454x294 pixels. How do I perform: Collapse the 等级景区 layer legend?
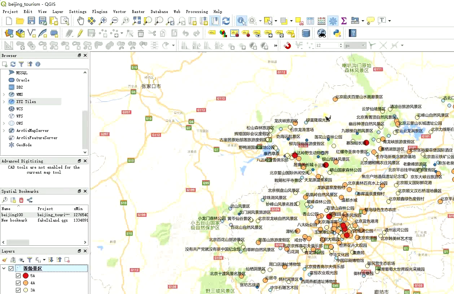[4, 268]
